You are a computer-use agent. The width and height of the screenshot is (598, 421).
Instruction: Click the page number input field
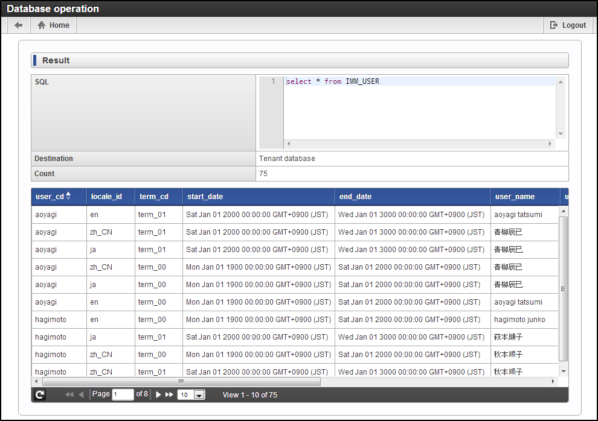point(123,394)
